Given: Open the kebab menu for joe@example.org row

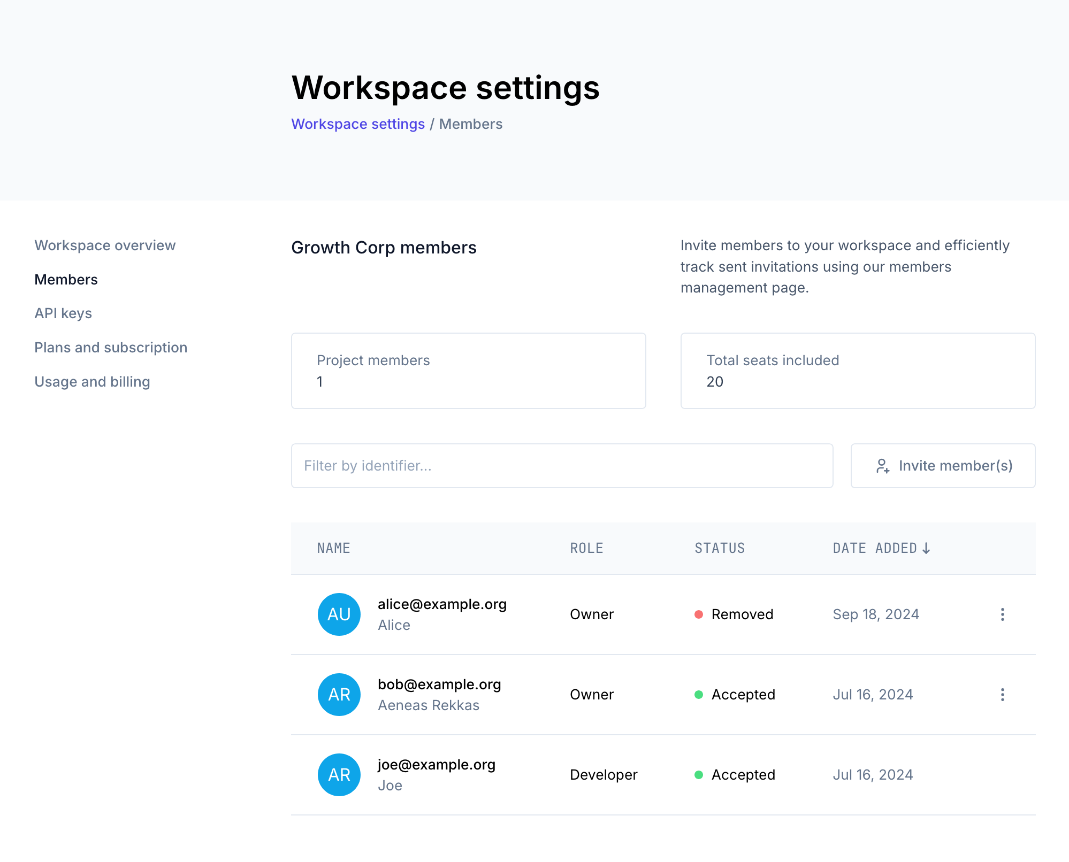Looking at the screenshot, I should click(x=1002, y=775).
